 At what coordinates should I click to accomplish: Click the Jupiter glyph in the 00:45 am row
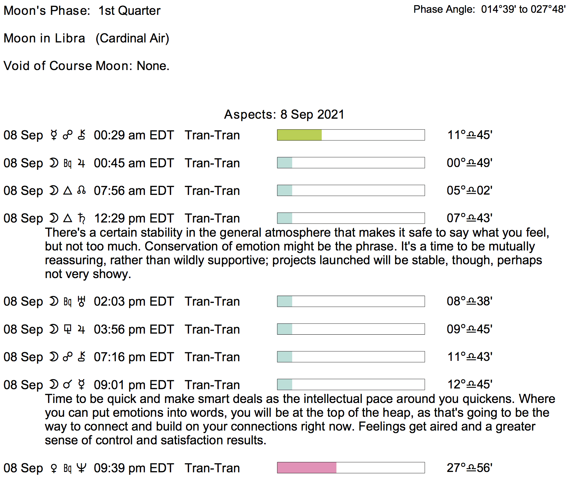pos(81,163)
